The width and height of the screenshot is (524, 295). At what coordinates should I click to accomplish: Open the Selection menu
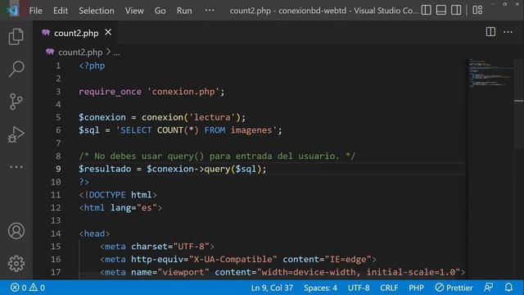97,11
